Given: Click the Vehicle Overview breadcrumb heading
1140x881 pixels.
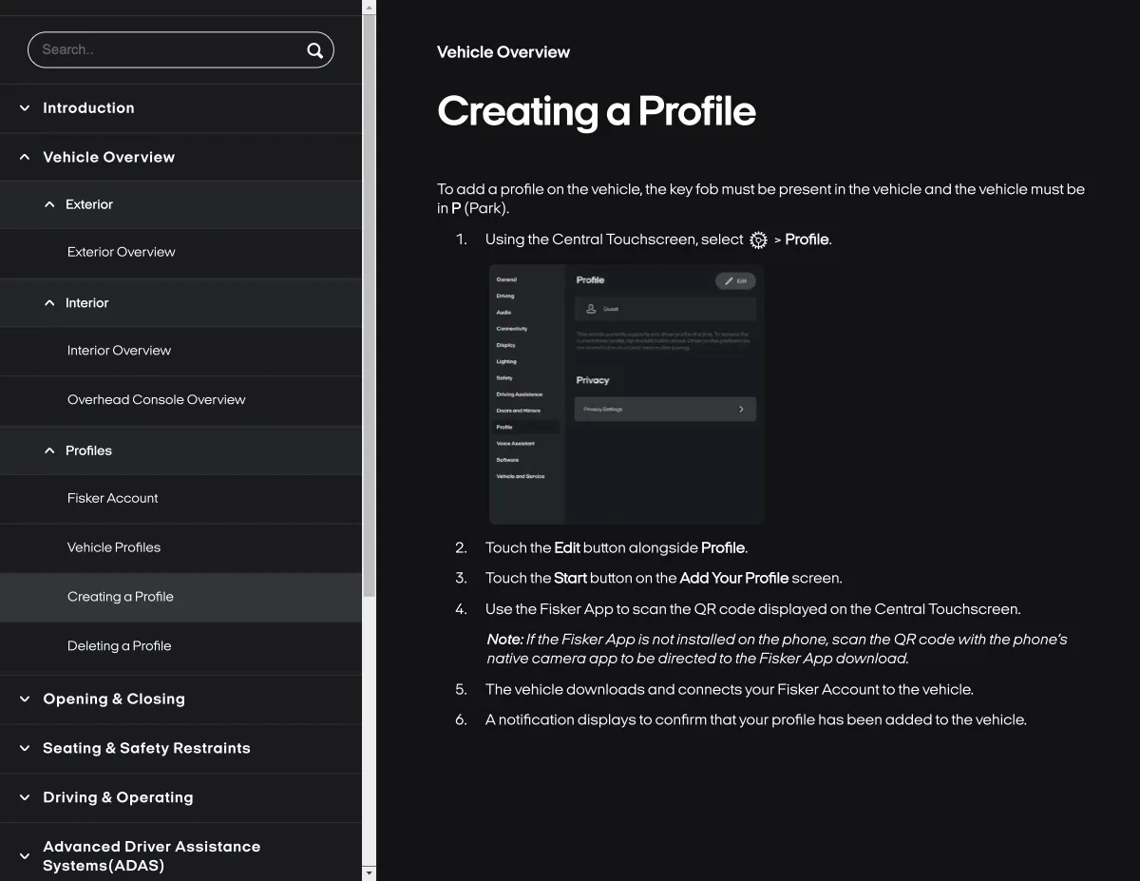Looking at the screenshot, I should click(503, 52).
